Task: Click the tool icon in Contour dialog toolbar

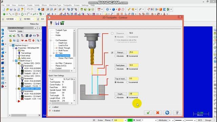Action: coord(51,23)
